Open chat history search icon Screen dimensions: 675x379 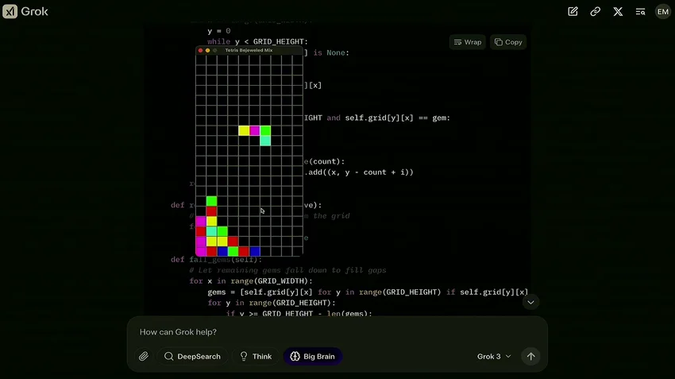[640, 12]
